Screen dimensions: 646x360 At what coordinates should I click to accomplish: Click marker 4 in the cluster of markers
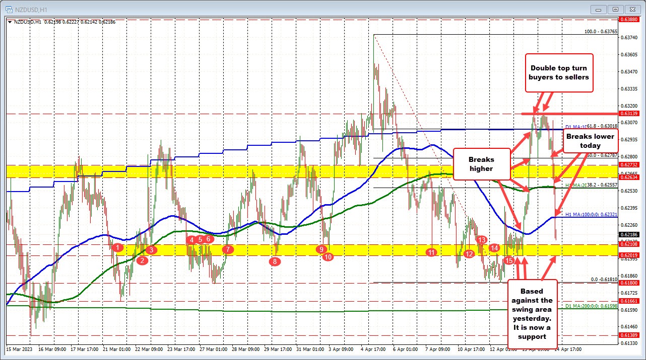[x=191, y=240]
